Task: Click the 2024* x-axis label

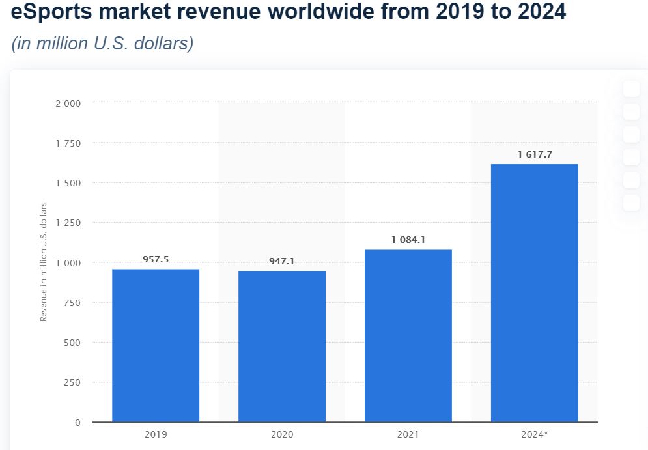Action: 534,434
